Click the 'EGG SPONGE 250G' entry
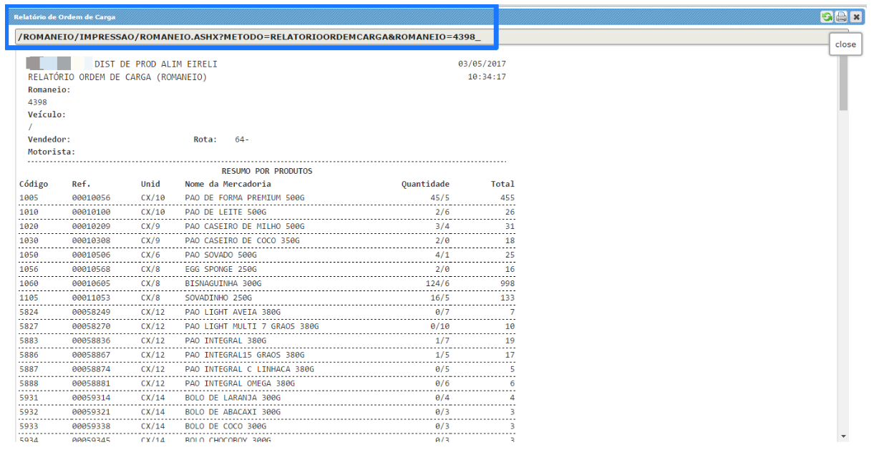 [220, 269]
